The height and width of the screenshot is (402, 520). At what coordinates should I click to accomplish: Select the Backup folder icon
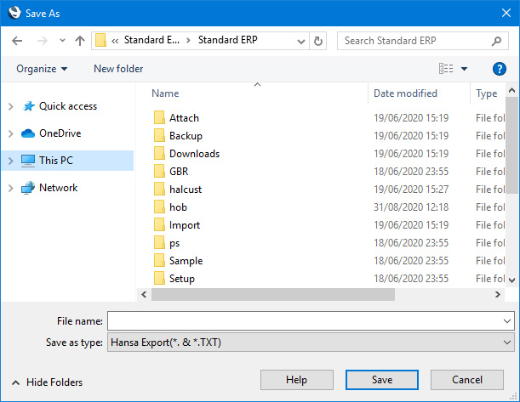tap(159, 135)
